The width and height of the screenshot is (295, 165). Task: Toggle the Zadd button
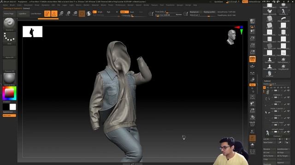pos(124,12)
